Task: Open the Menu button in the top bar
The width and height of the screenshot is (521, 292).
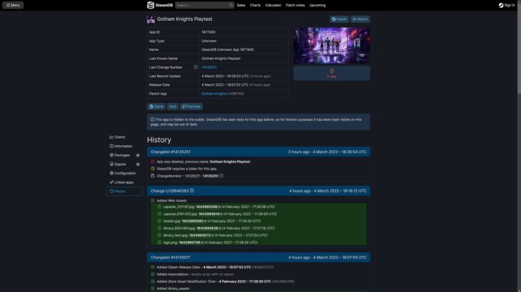Action: point(13,5)
